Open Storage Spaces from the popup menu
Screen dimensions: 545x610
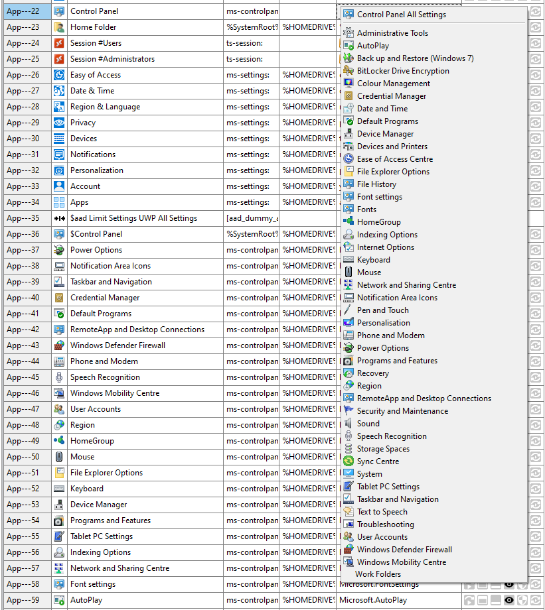click(x=383, y=449)
